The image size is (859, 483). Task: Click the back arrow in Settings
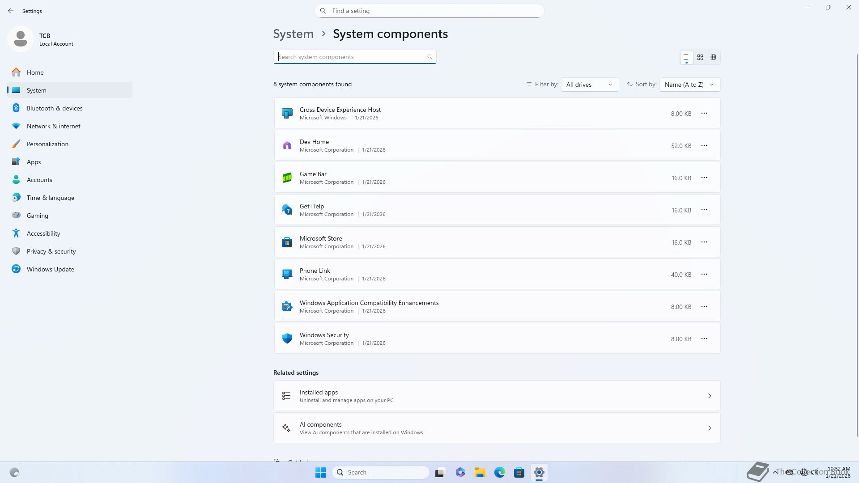(x=11, y=11)
